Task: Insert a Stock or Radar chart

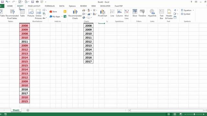Action: (95, 10)
